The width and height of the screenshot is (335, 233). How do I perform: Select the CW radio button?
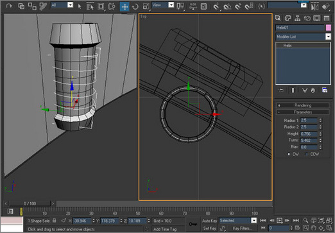(x=289, y=154)
